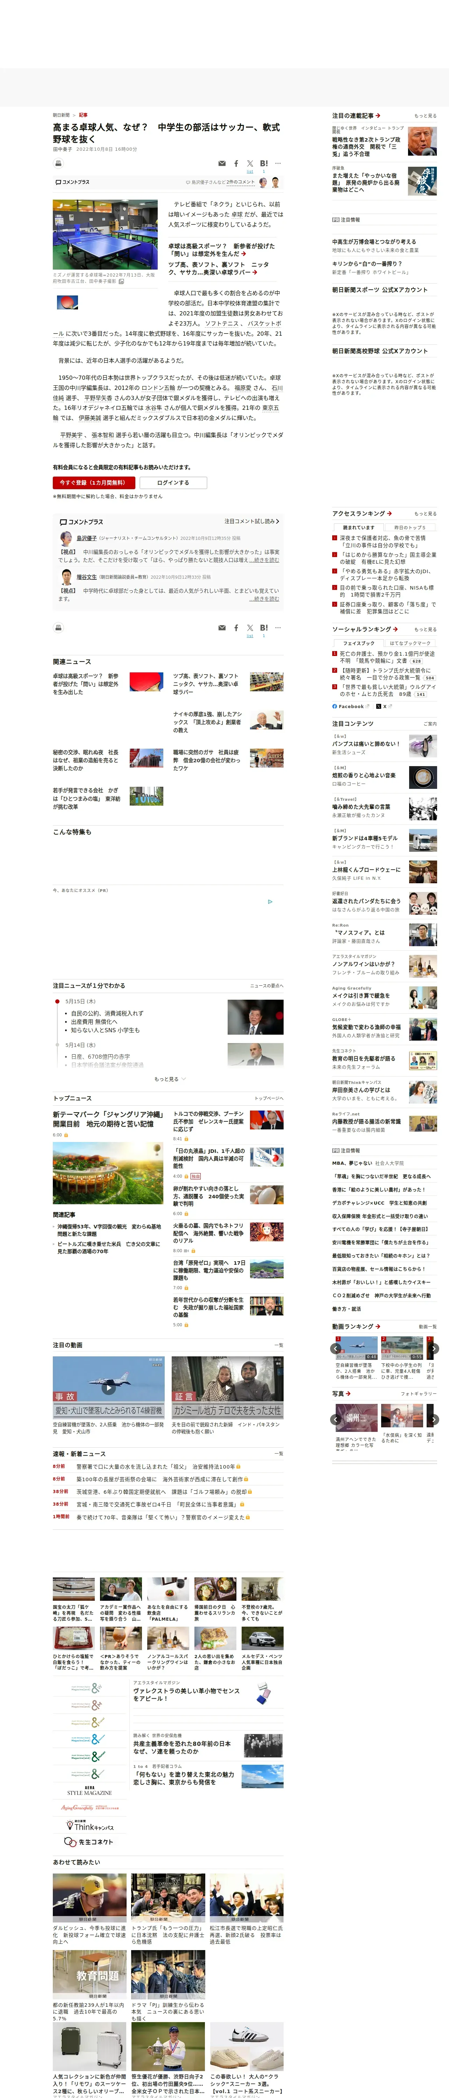This screenshot has width=449, height=2098.
Task: Click the enlarge-photo icon under the table tennis caption
Action: (x=121, y=281)
